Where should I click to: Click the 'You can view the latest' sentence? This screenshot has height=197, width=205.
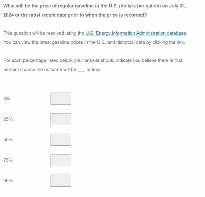[x=94, y=42]
